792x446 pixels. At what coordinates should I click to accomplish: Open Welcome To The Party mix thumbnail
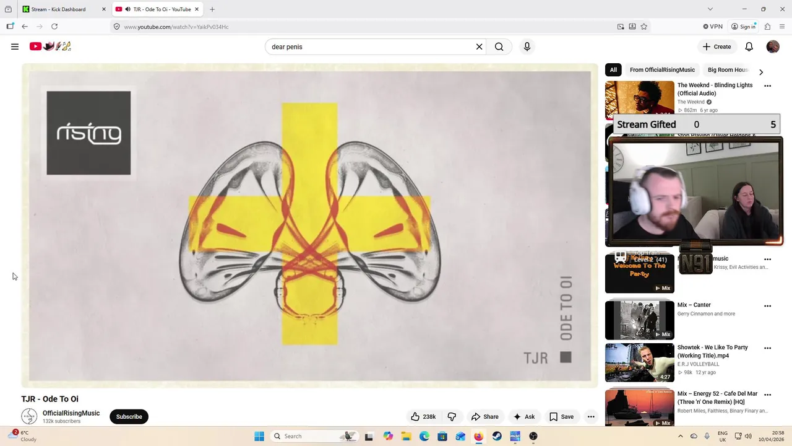coord(640,274)
